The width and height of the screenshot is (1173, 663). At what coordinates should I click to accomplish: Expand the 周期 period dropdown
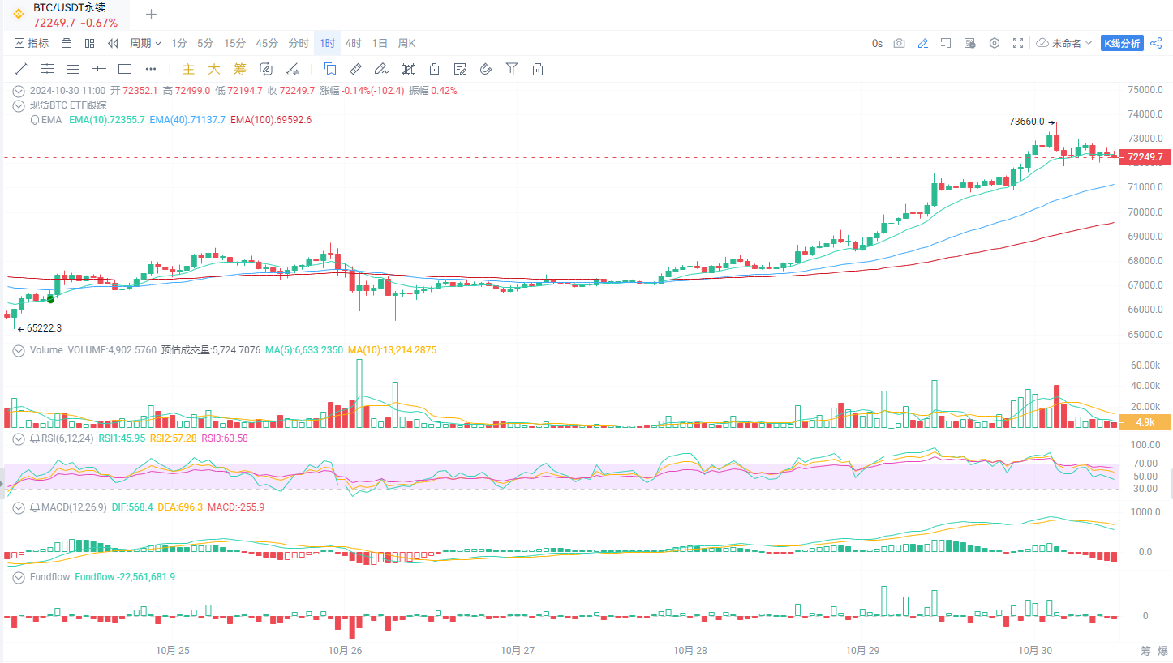tap(145, 43)
